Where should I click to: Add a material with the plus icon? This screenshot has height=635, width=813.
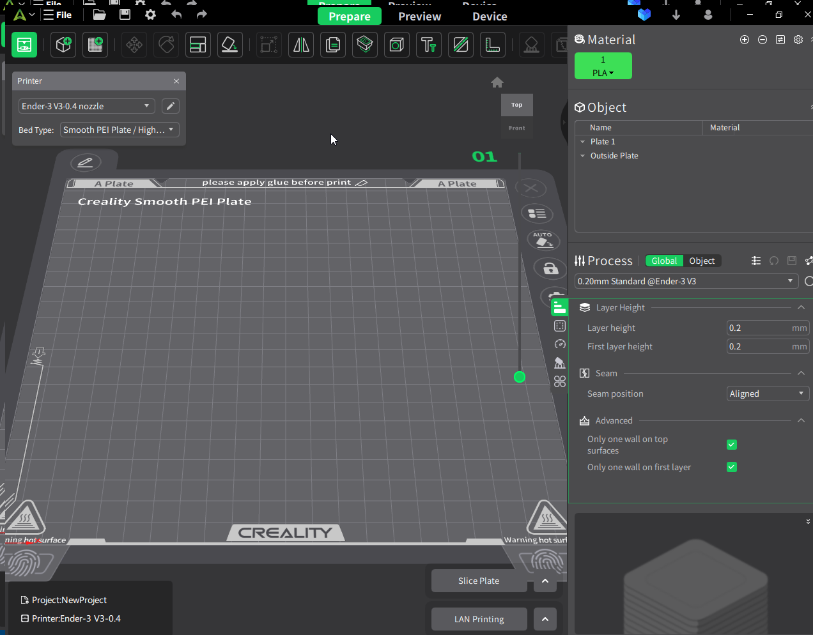pos(745,40)
